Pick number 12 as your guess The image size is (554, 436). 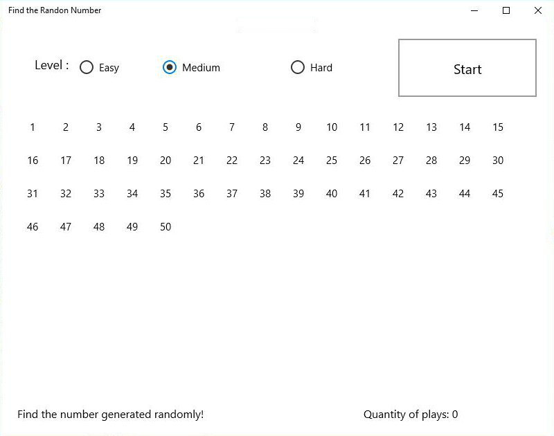(x=398, y=127)
